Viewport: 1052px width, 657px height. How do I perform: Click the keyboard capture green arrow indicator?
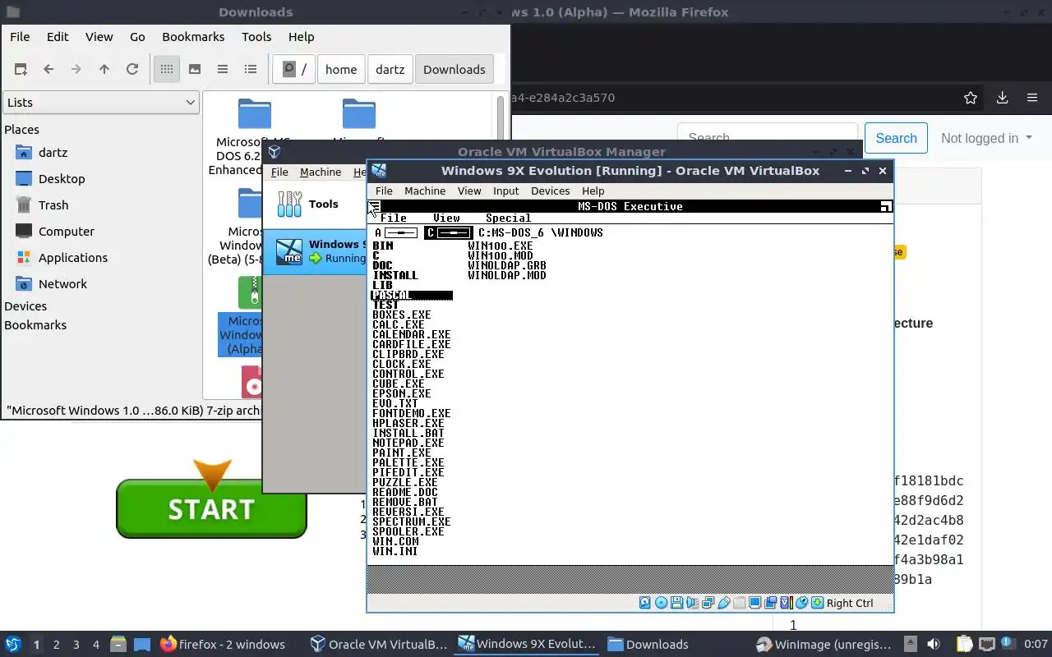[817, 603]
